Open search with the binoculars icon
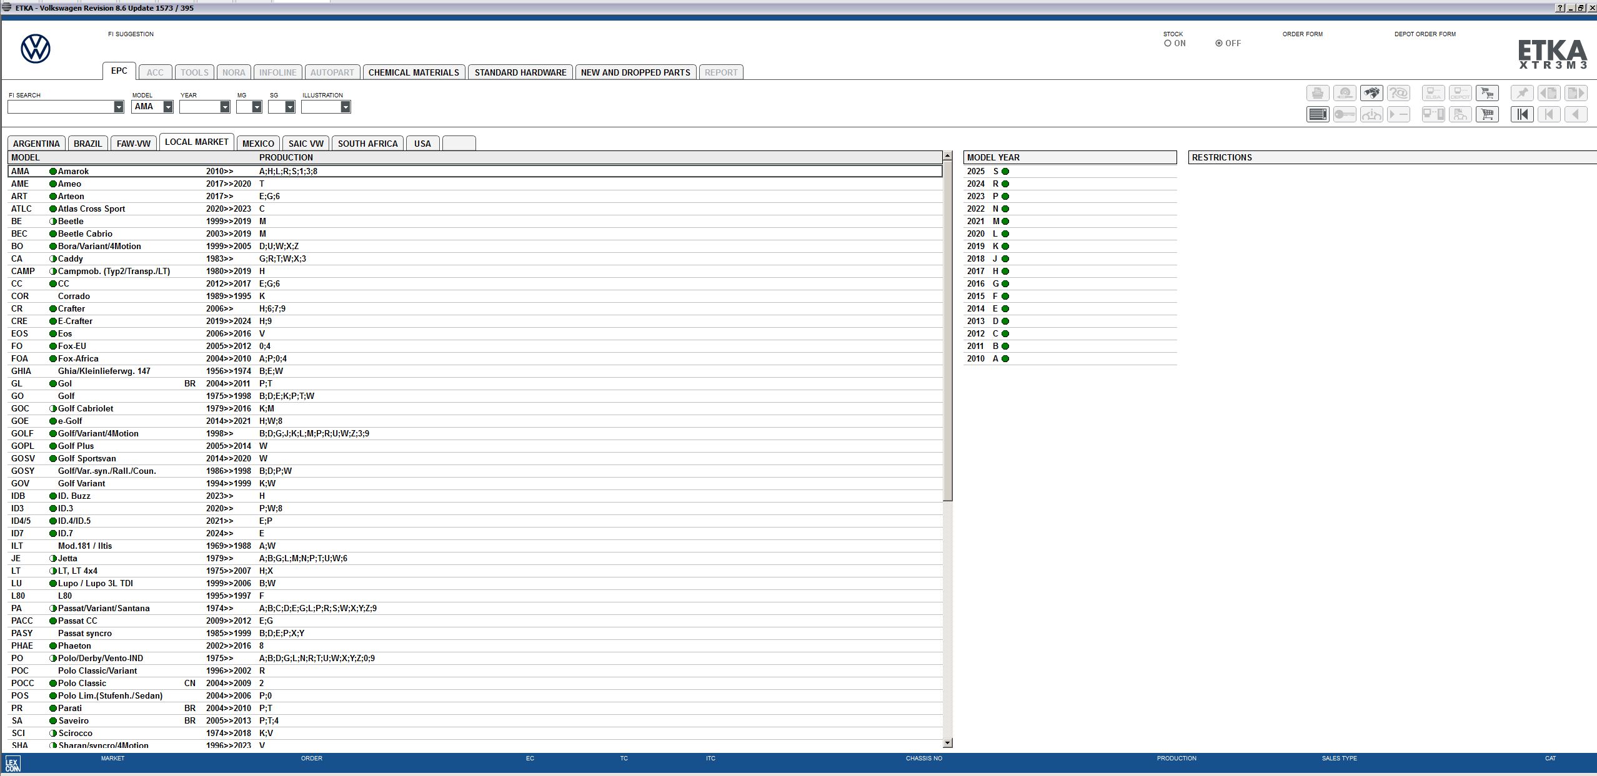 (x=1371, y=93)
